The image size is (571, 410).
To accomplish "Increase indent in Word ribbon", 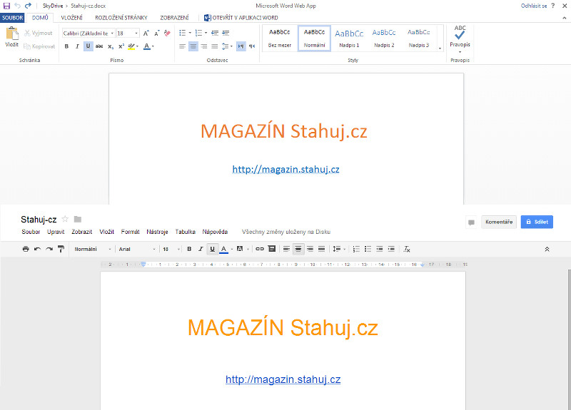I will click(x=226, y=33).
